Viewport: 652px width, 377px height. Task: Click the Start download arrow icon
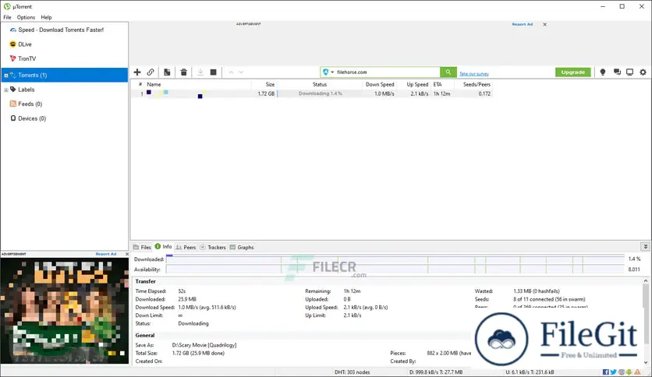[200, 72]
